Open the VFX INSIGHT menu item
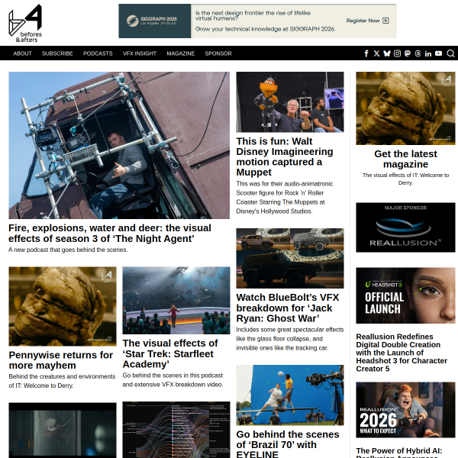This screenshot has width=458, height=458. click(x=140, y=53)
